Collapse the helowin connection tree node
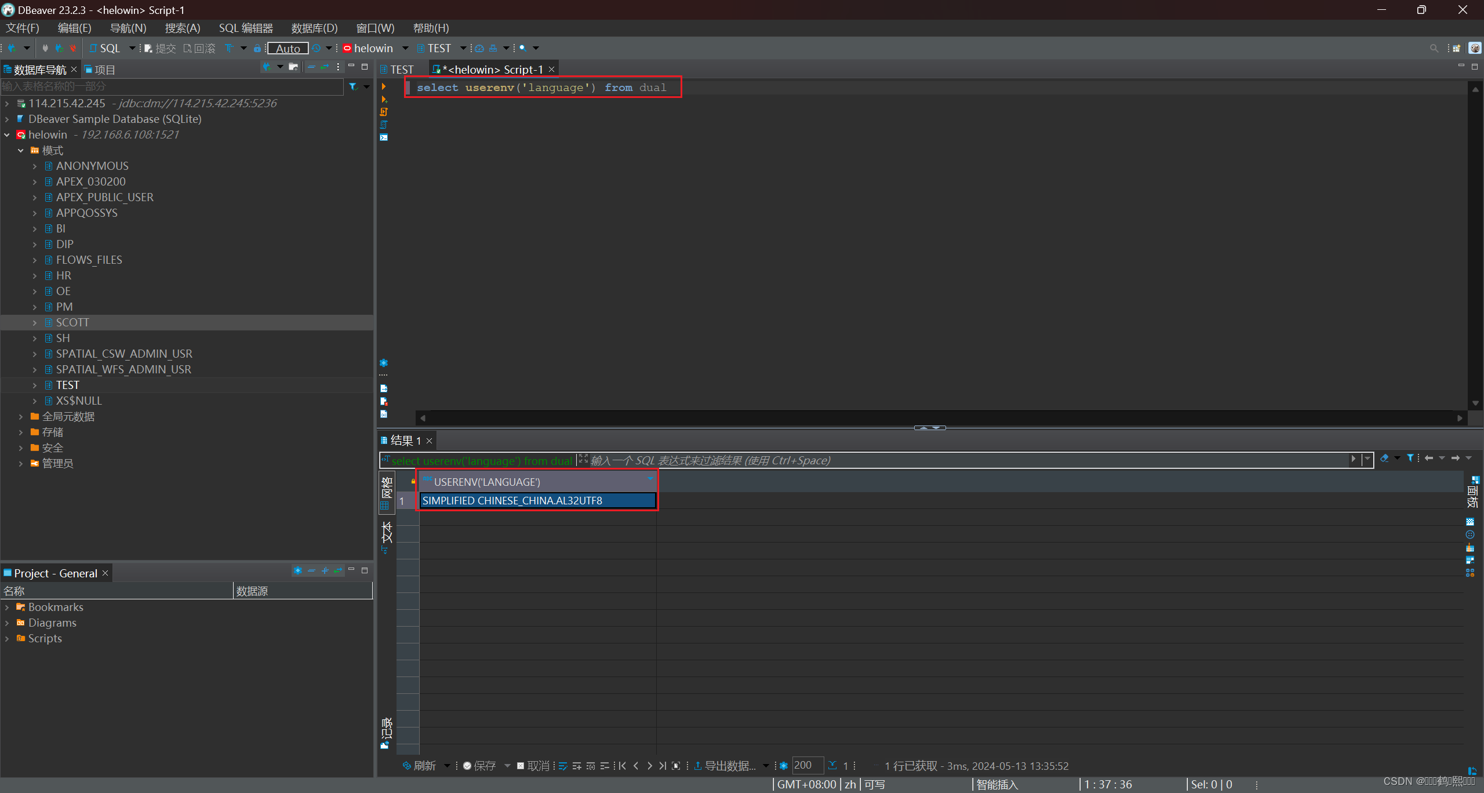Screen dimensions: 1484x793 (x=7, y=134)
